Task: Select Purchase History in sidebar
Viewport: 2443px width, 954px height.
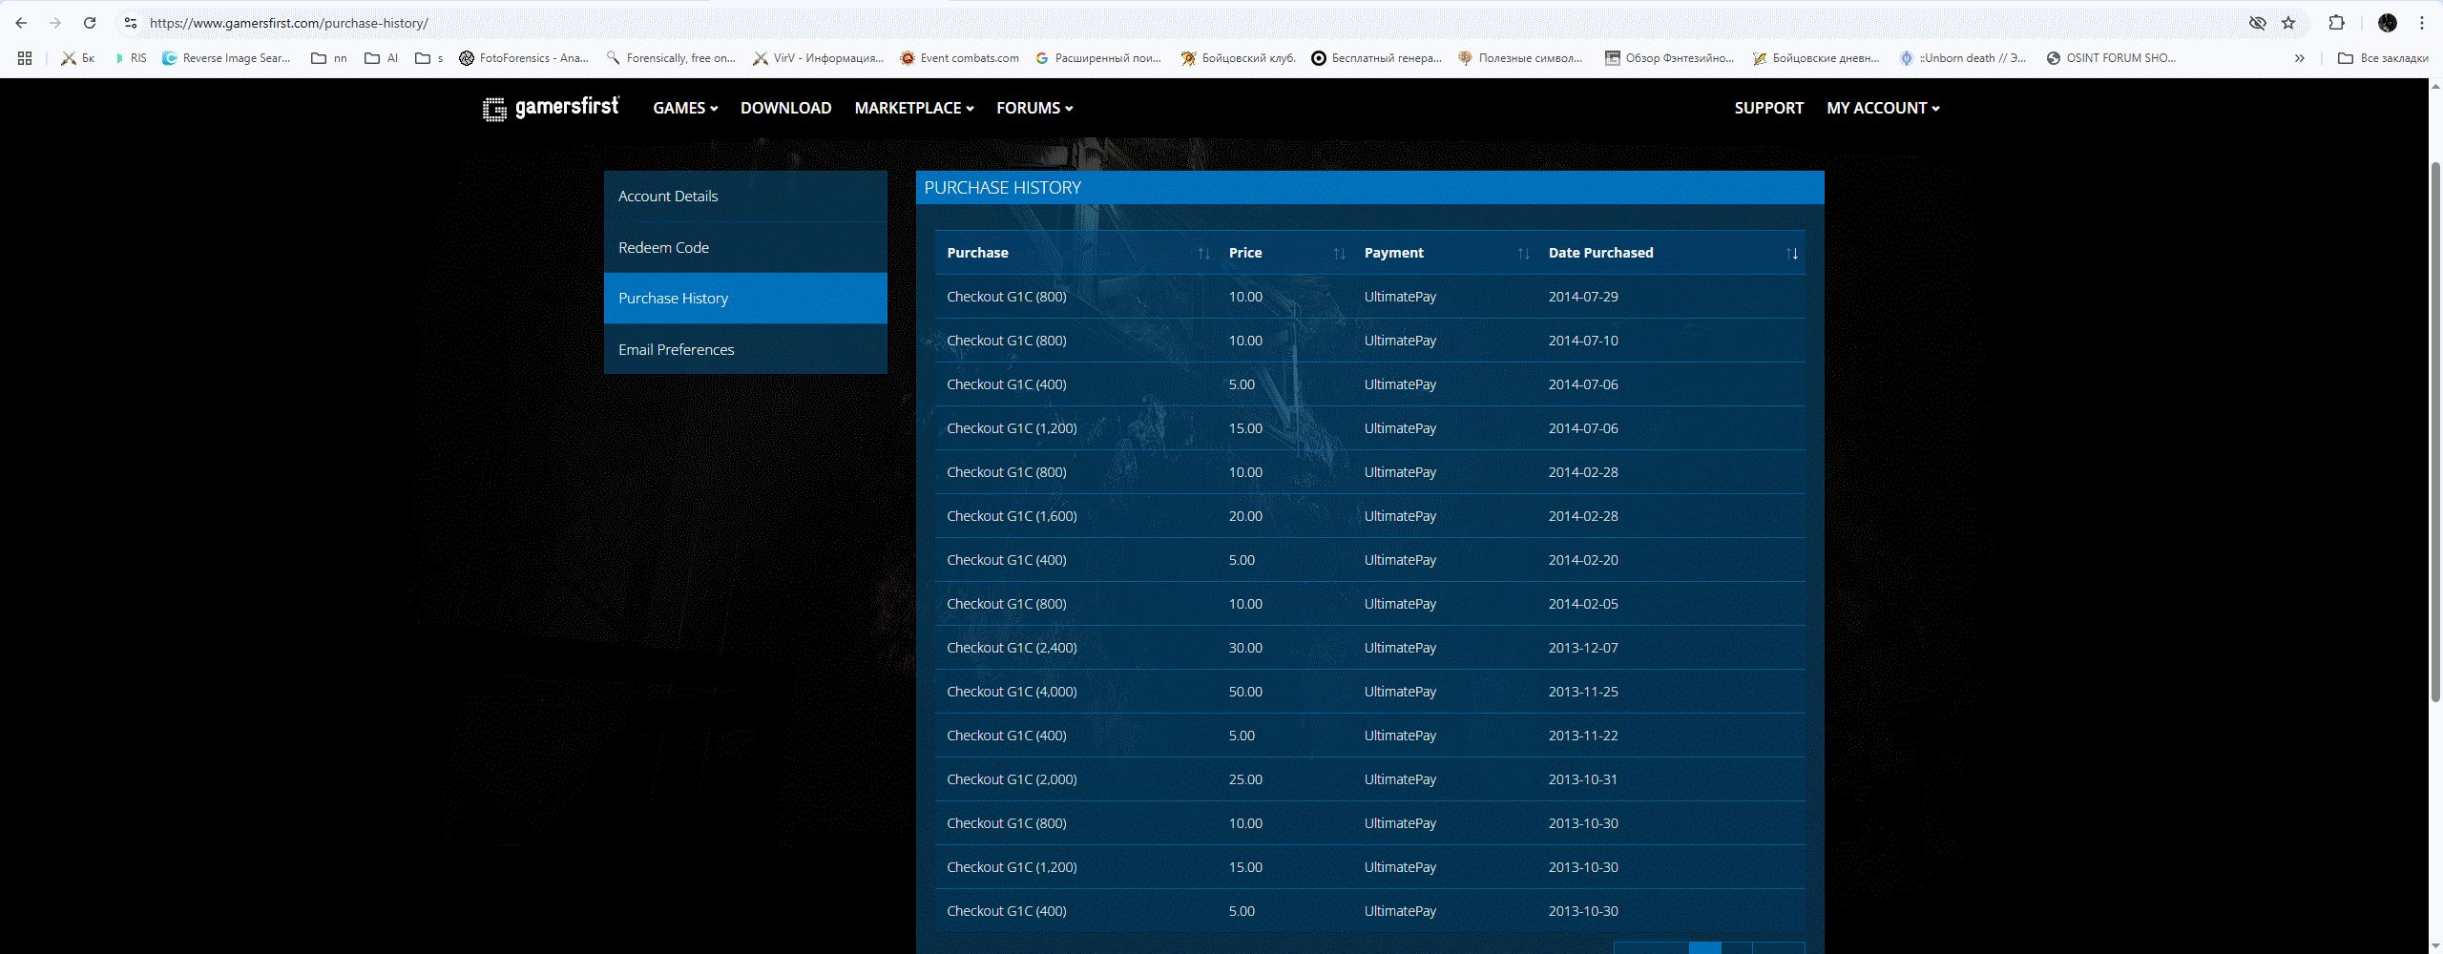Action: pyautogui.click(x=745, y=299)
